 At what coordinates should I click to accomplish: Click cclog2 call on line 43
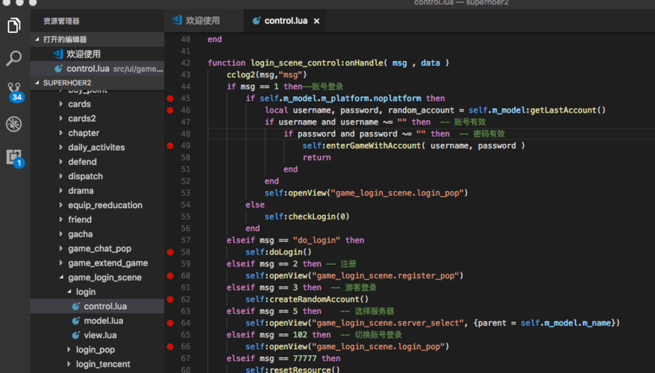(x=241, y=75)
